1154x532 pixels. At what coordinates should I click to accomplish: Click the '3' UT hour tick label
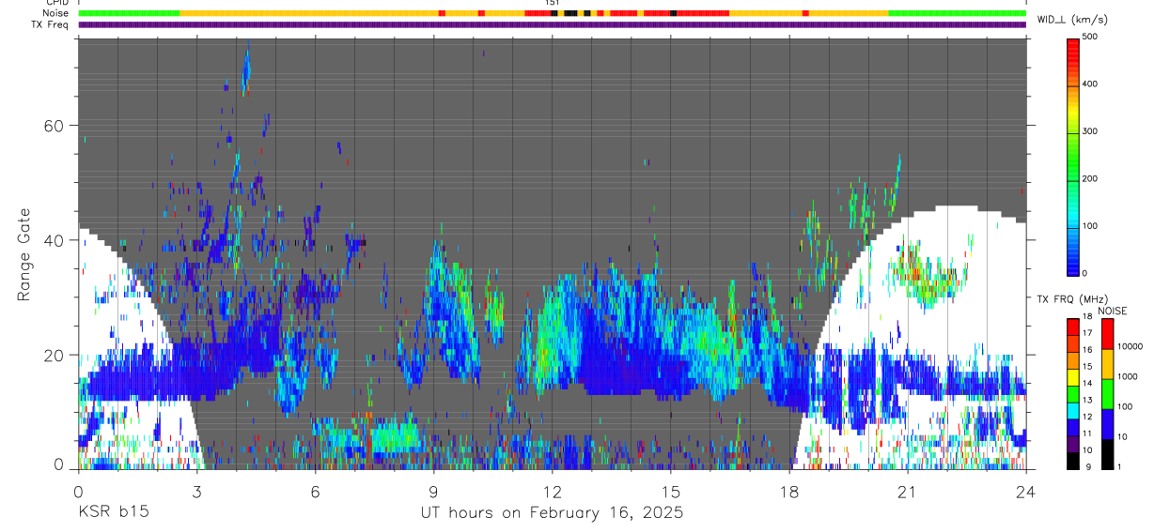click(196, 491)
